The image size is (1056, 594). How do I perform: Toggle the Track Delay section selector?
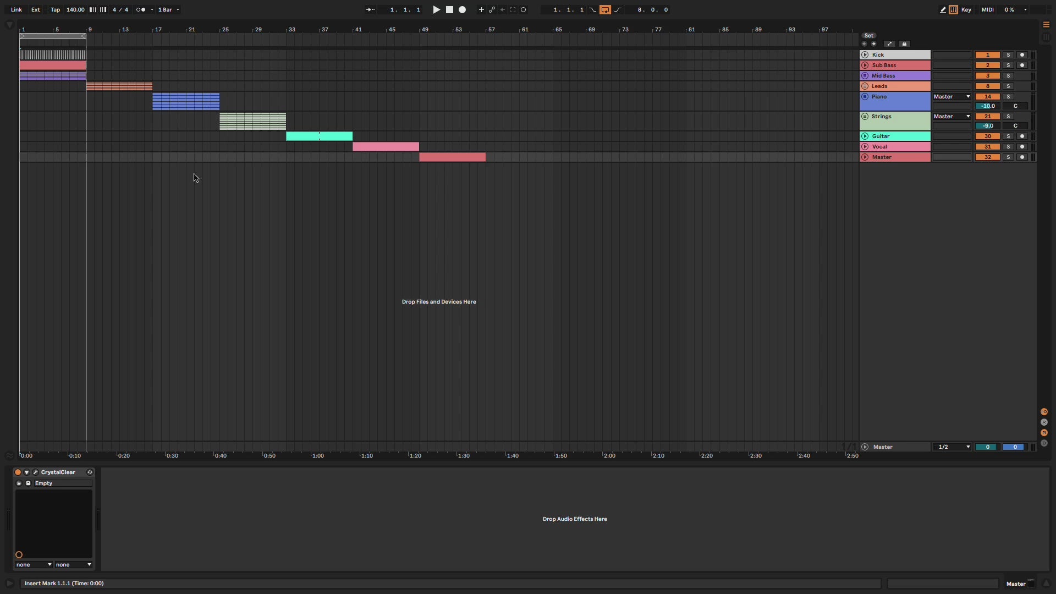[x=1044, y=443]
